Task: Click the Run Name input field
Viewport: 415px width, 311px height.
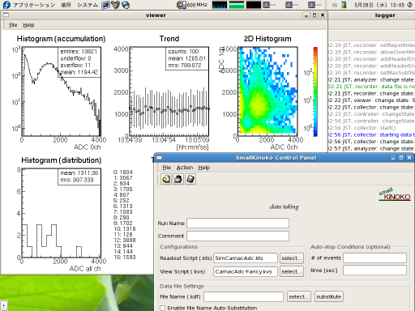Action: 237,224
